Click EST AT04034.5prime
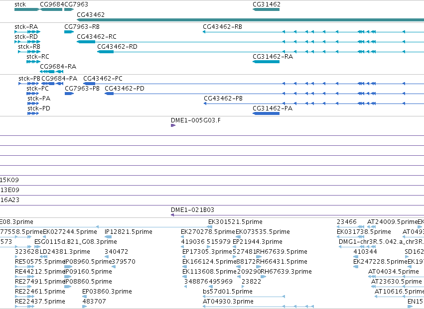Viewport: 424px width, 309px height. (396, 277)
